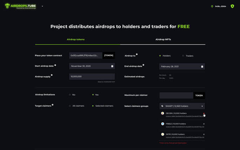Viewport: 240px width, 150px height.
Task: Click the token contract address field
Action: (86, 55)
